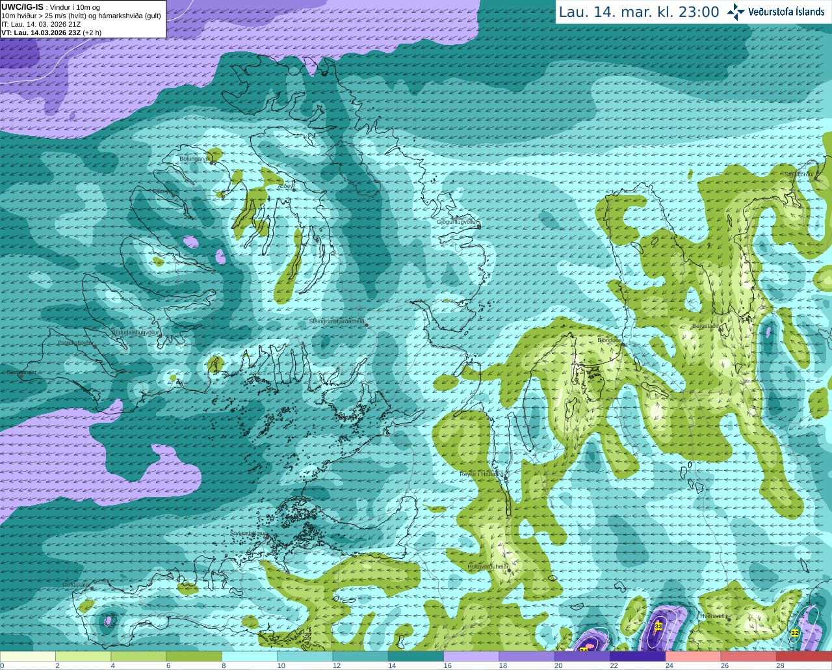The height and width of the screenshot is (670, 832).
Task: Select the 2–4 m/s legend swatch
Action: click(x=83, y=656)
